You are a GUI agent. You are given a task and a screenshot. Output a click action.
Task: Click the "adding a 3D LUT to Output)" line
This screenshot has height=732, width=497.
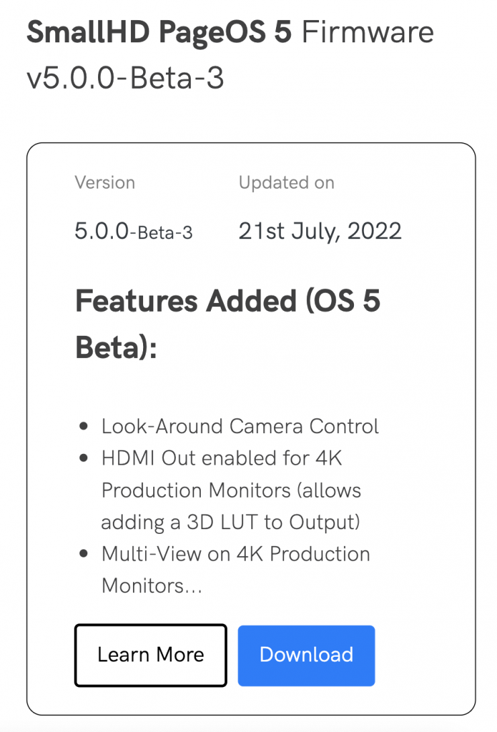[231, 522]
